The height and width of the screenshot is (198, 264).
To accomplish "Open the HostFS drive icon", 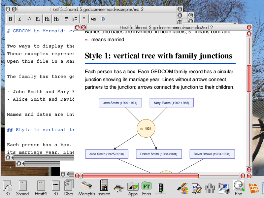I will tap(41, 188).
